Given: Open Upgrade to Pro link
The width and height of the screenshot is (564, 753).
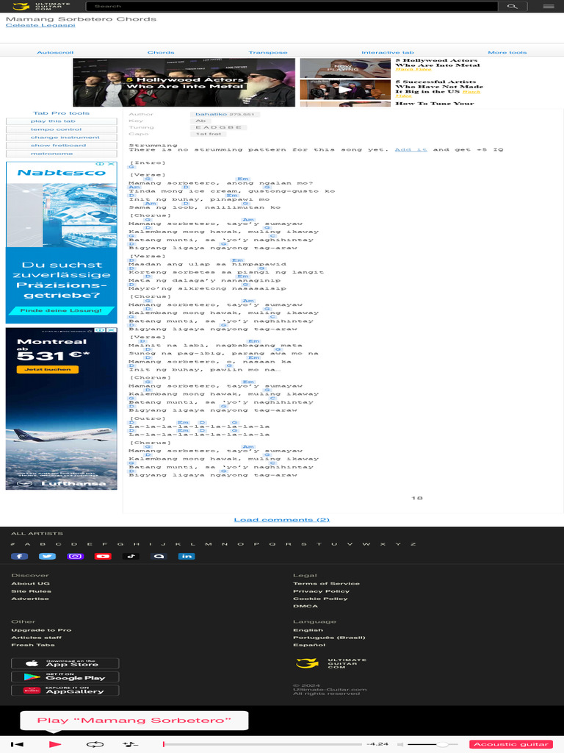Looking at the screenshot, I should 41,630.
